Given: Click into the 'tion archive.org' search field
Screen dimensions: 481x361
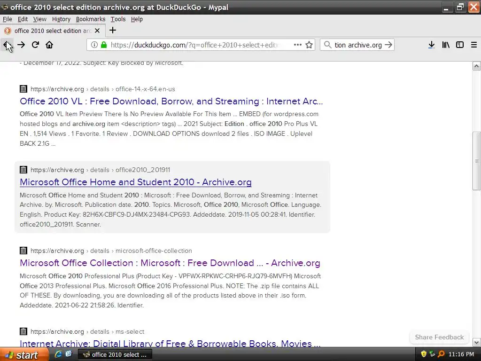Looking at the screenshot, I should coord(358,45).
